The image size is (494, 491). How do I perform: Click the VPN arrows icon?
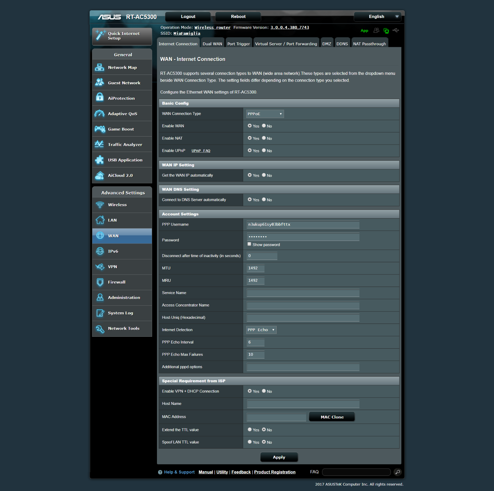100,266
